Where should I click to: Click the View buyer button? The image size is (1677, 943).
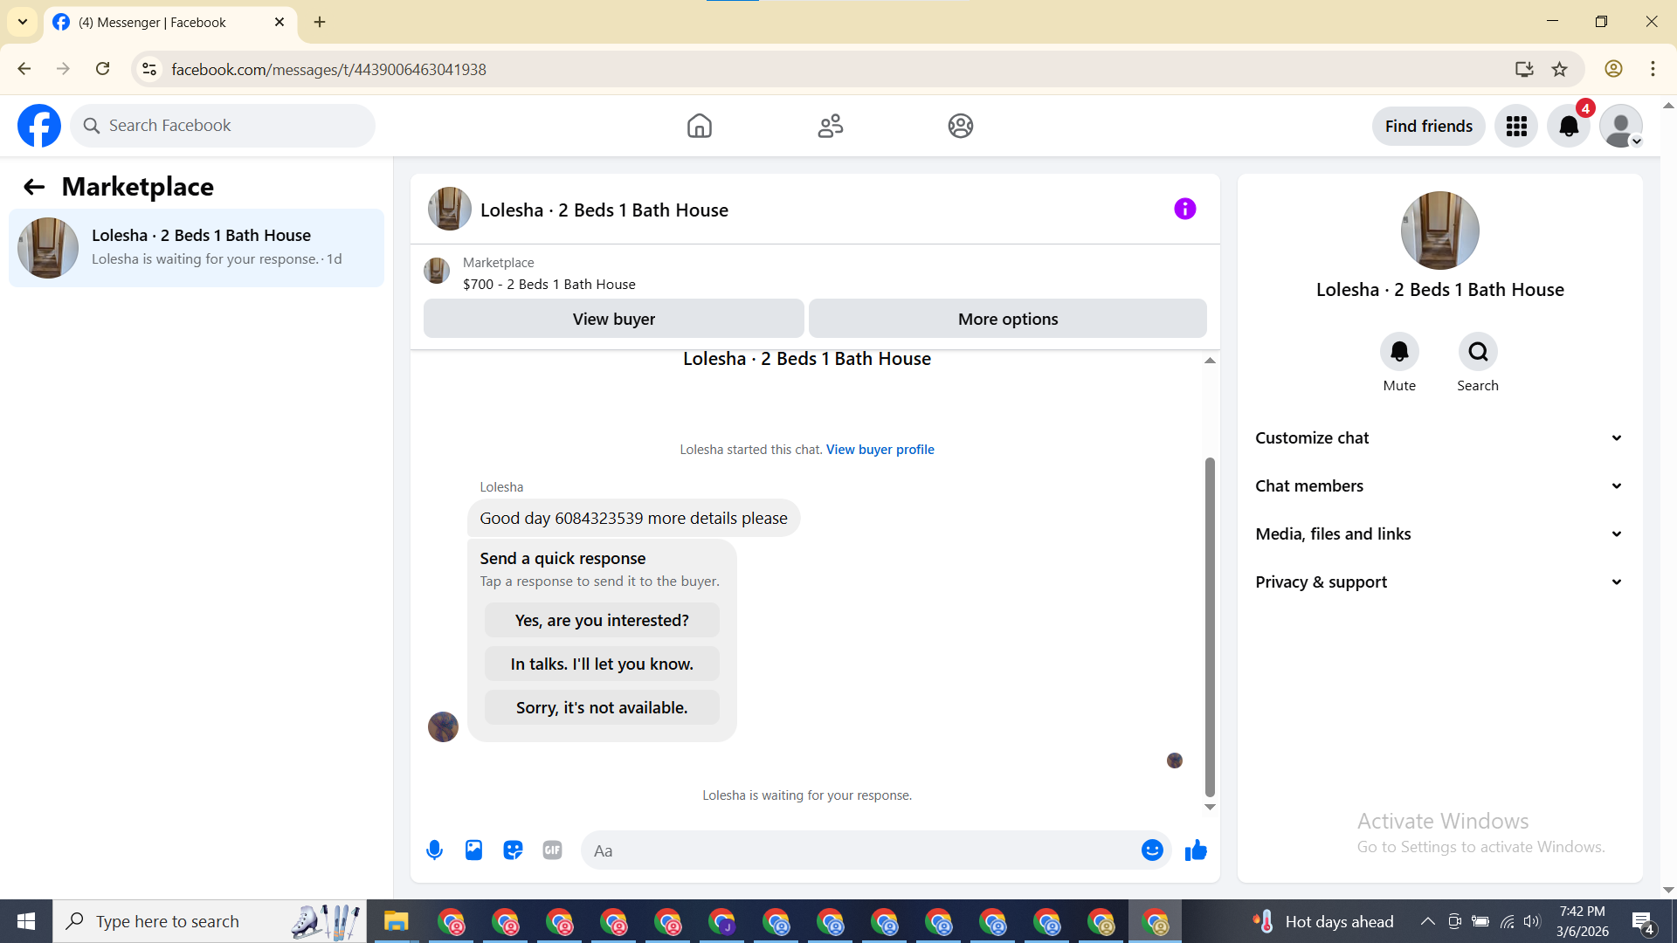613,319
